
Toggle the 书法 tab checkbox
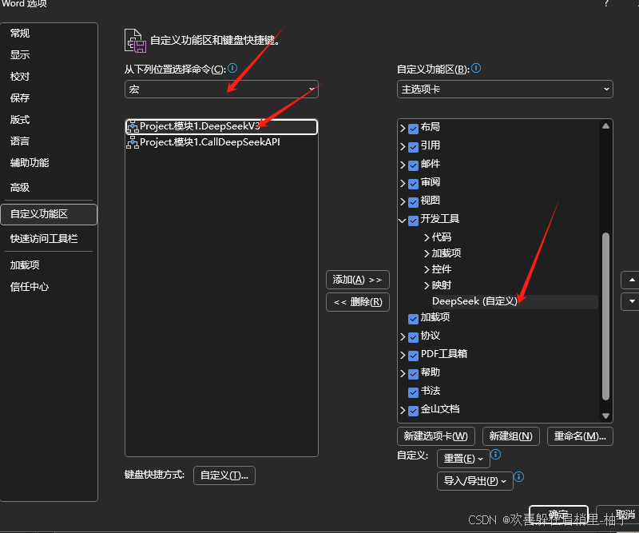coord(413,392)
